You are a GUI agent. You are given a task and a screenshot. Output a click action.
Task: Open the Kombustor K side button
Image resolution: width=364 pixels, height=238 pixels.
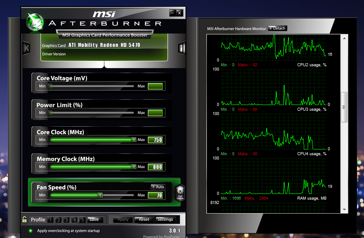pyautogui.click(x=27, y=48)
